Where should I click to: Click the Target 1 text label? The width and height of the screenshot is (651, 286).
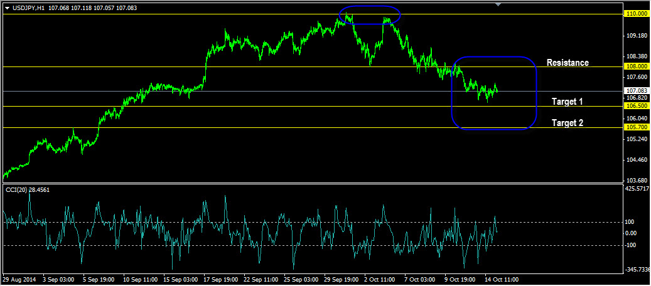click(568, 101)
